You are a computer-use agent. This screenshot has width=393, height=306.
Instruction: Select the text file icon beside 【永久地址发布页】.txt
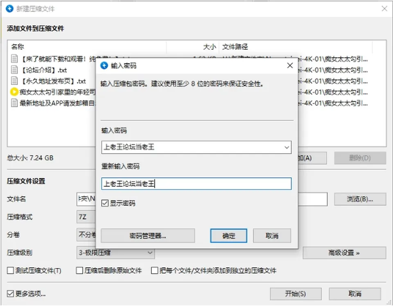(x=14, y=81)
